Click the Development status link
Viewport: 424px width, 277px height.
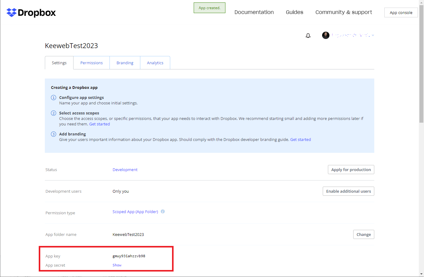click(125, 170)
